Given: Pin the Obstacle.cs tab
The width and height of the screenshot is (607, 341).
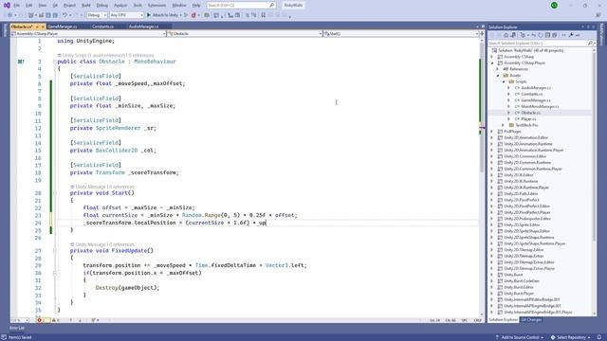Looking at the screenshot, I should (x=37, y=27).
